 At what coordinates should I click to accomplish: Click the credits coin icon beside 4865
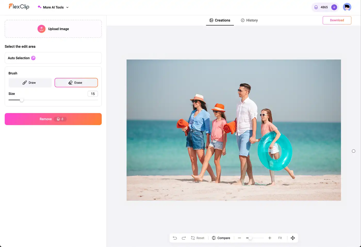316,7
